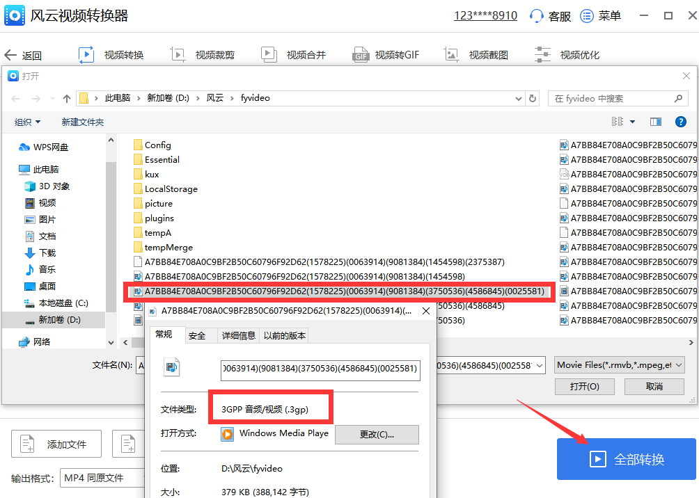Select 桌面 in the sidebar
699x498 pixels.
[x=40, y=286]
